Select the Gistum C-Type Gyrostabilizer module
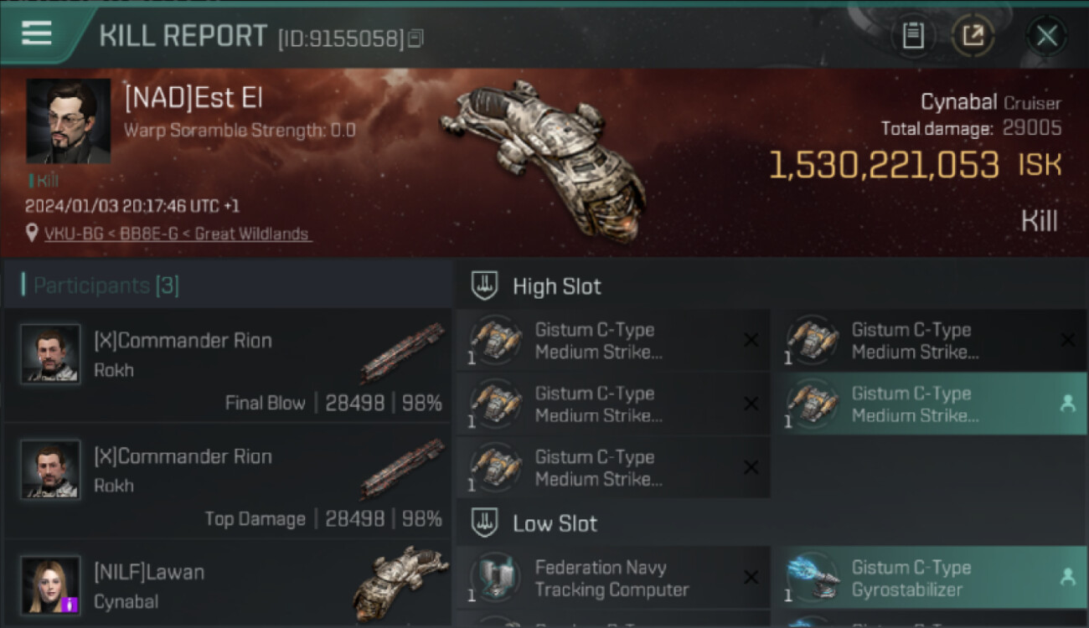1089x628 pixels. pyautogui.click(x=930, y=578)
